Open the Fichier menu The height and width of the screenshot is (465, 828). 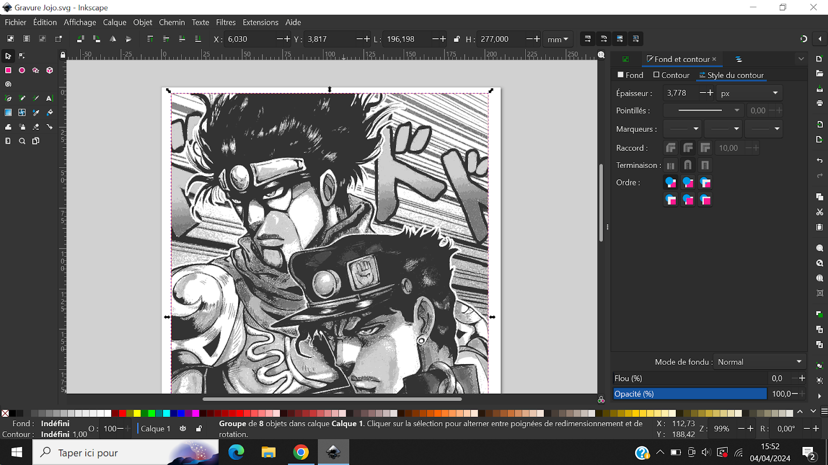tap(16, 22)
